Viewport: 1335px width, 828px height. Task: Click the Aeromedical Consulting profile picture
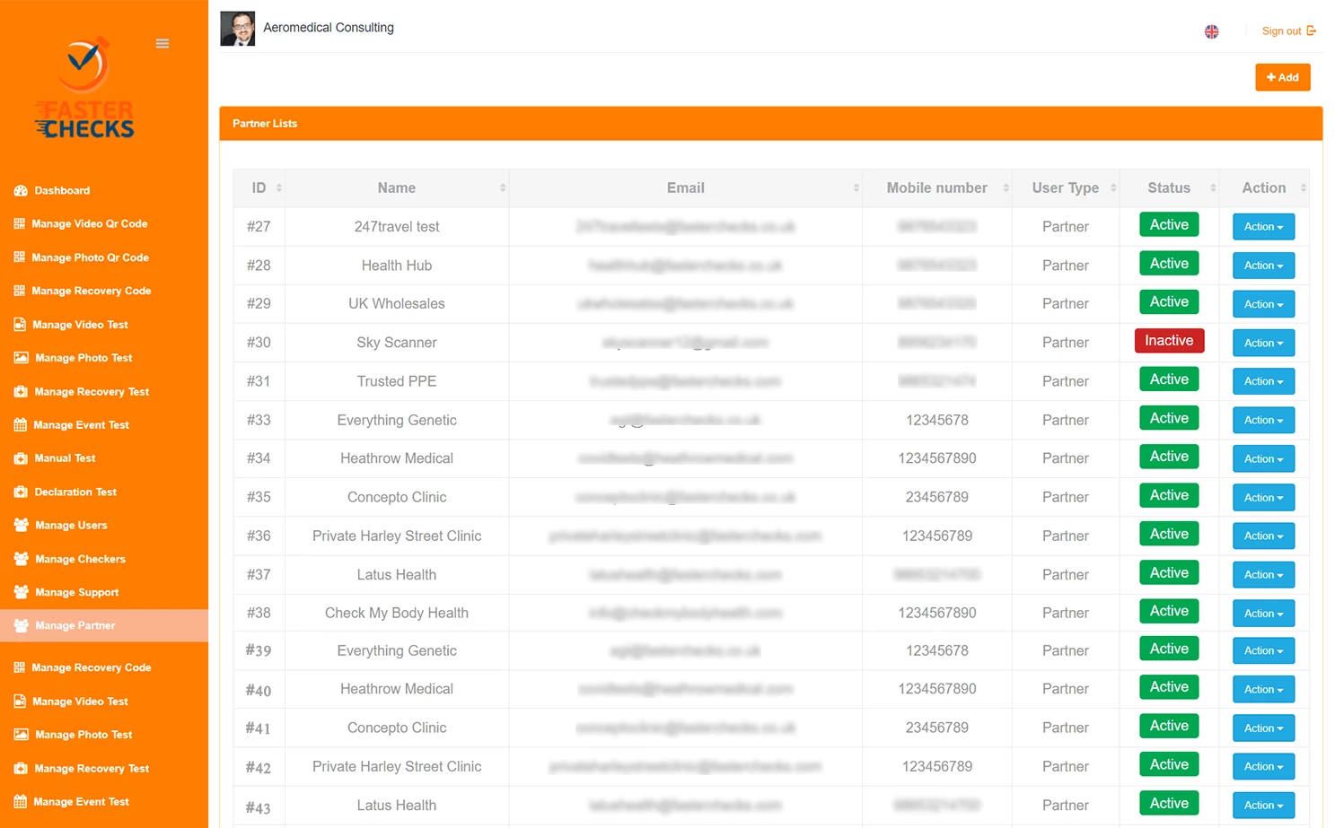tap(237, 28)
